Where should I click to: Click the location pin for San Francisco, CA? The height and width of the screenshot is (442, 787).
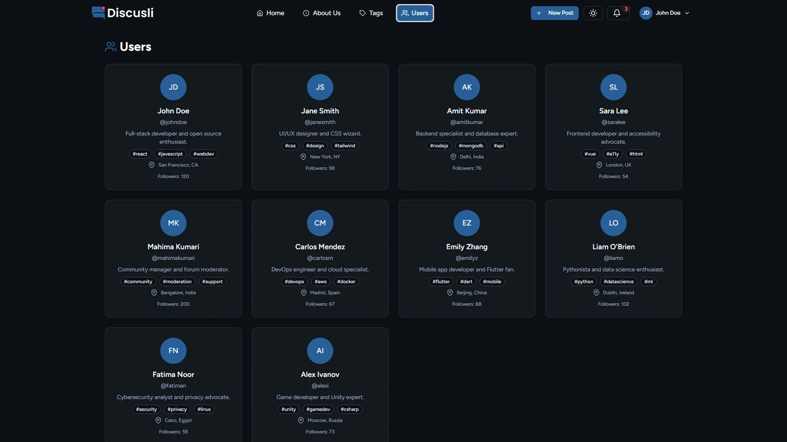point(152,165)
